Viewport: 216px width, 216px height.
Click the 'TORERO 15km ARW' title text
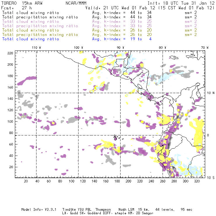tap(22, 3)
